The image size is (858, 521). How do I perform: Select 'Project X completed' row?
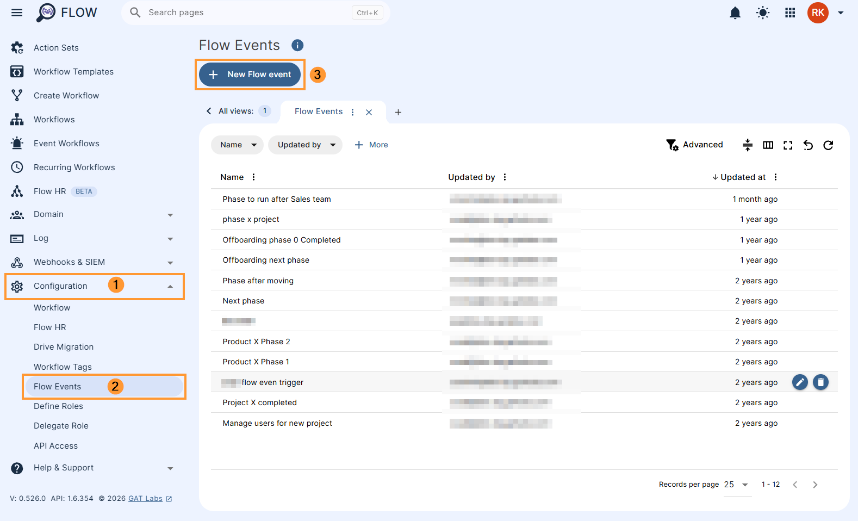coord(524,402)
